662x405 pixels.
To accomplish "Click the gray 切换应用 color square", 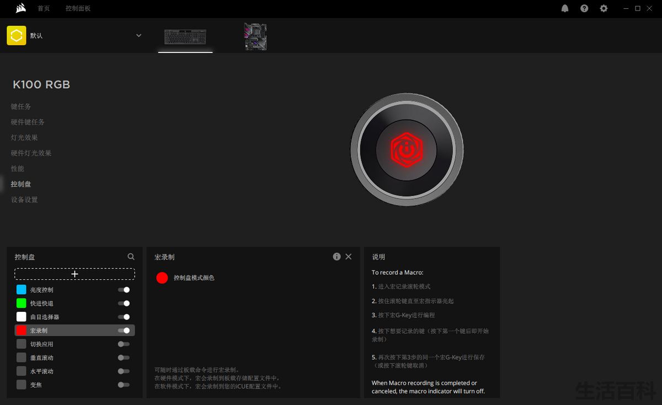I will coord(21,344).
